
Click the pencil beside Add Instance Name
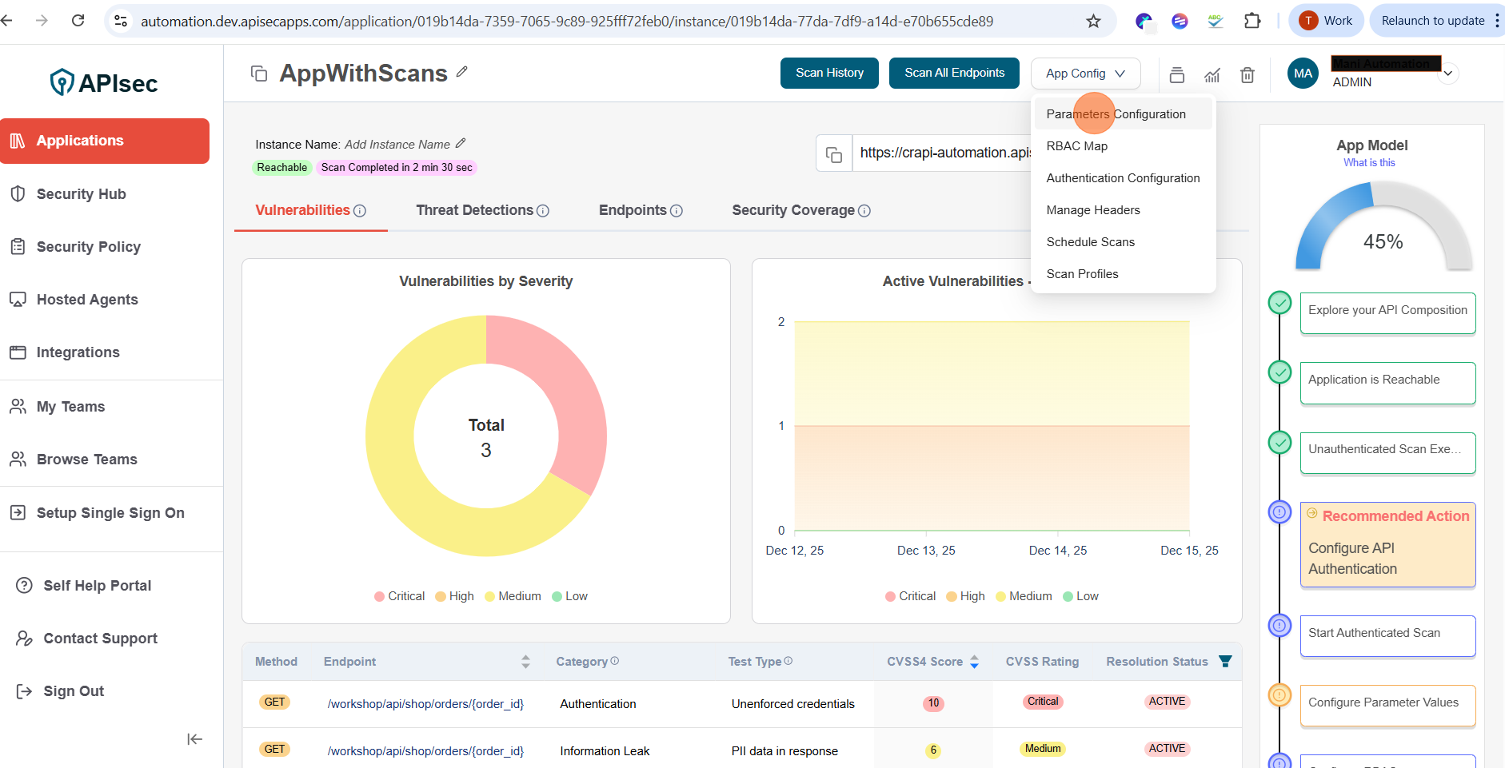click(461, 144)
